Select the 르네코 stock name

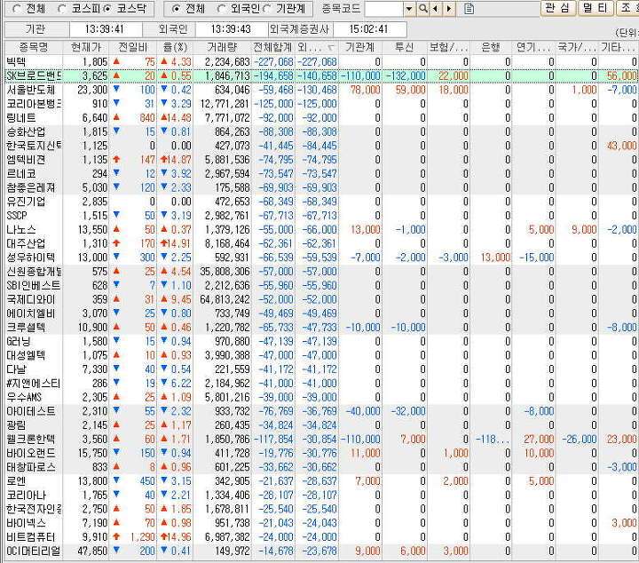[21, 174]
